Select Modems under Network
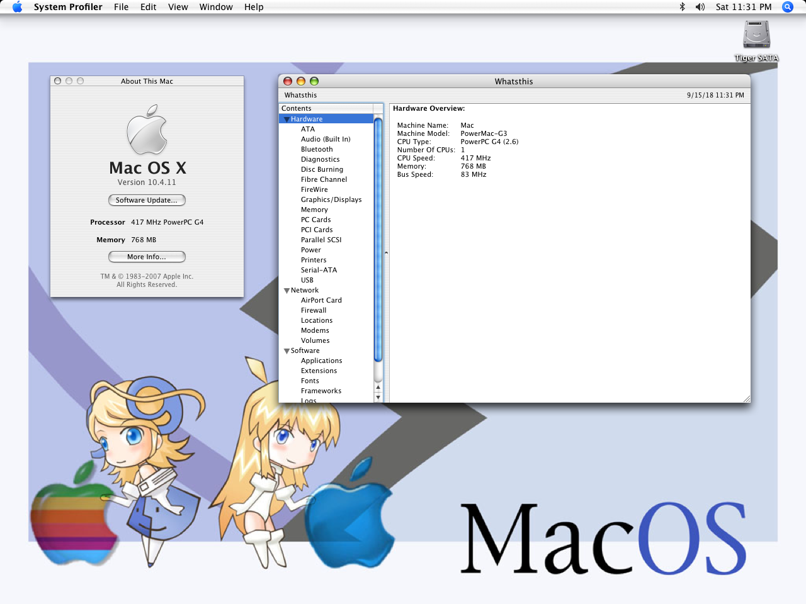 [x=315, y=330]
